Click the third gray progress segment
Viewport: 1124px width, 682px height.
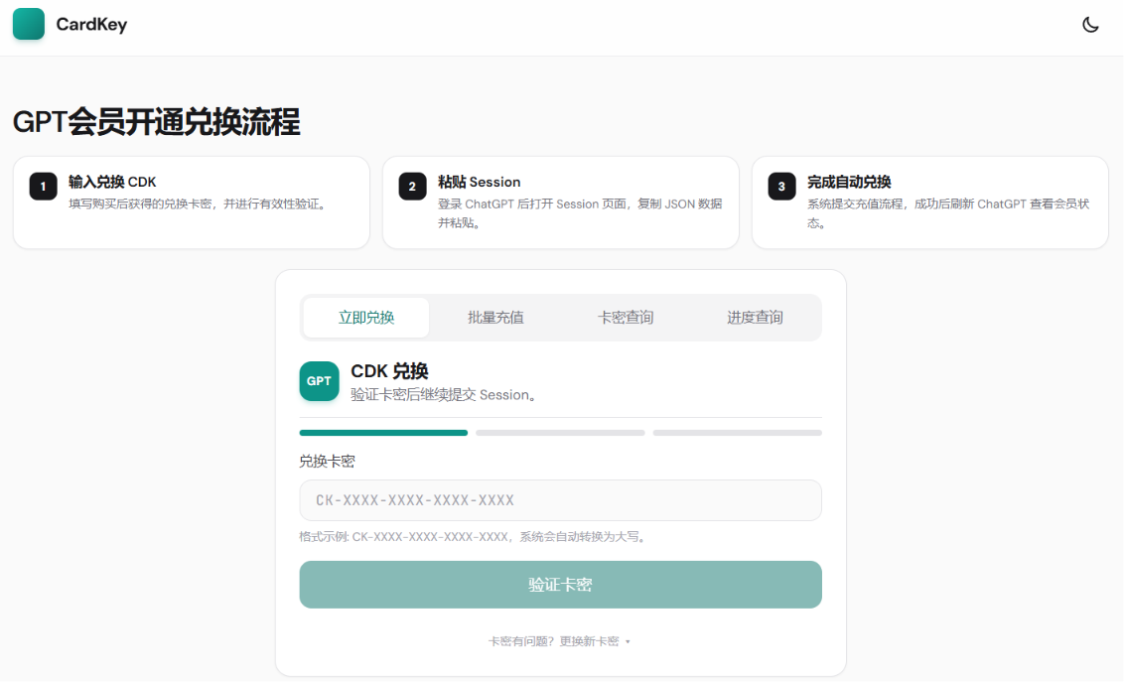[738, 433]
